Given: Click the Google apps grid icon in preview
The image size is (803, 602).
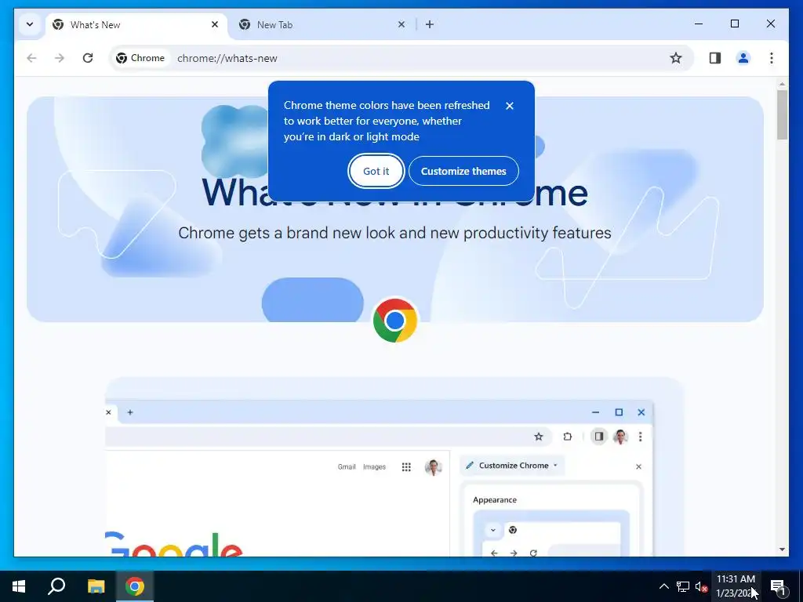Looking at the screenshot, I should click(406, 467).
